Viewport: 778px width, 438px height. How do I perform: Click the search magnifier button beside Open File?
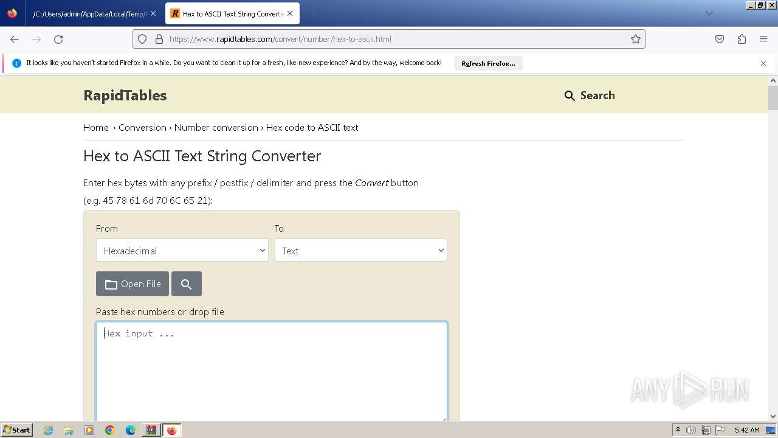[x=187, y=284]
